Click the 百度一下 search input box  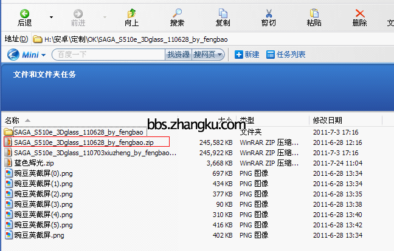point(108,55)
